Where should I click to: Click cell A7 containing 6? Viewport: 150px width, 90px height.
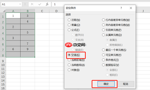click(13, 49)
